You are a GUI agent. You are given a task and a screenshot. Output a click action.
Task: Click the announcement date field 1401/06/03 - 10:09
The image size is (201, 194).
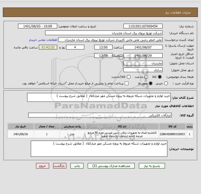38,26
